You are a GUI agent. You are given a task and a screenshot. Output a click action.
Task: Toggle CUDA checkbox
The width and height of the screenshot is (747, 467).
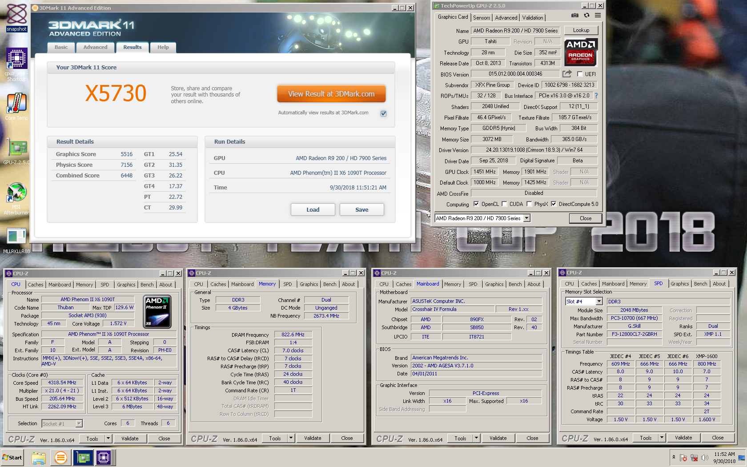504,204
